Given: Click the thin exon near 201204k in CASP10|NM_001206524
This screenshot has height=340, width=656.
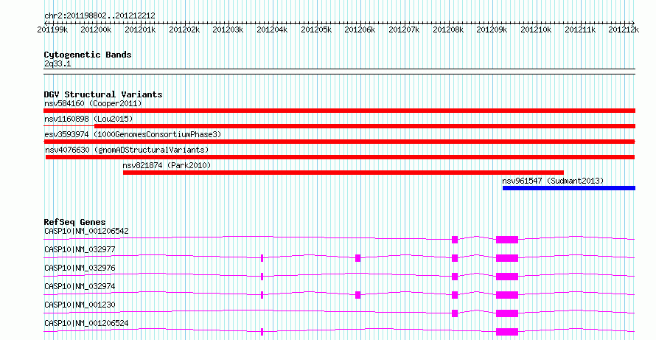Looking at the screenshot, I should (x=262, y=332).
